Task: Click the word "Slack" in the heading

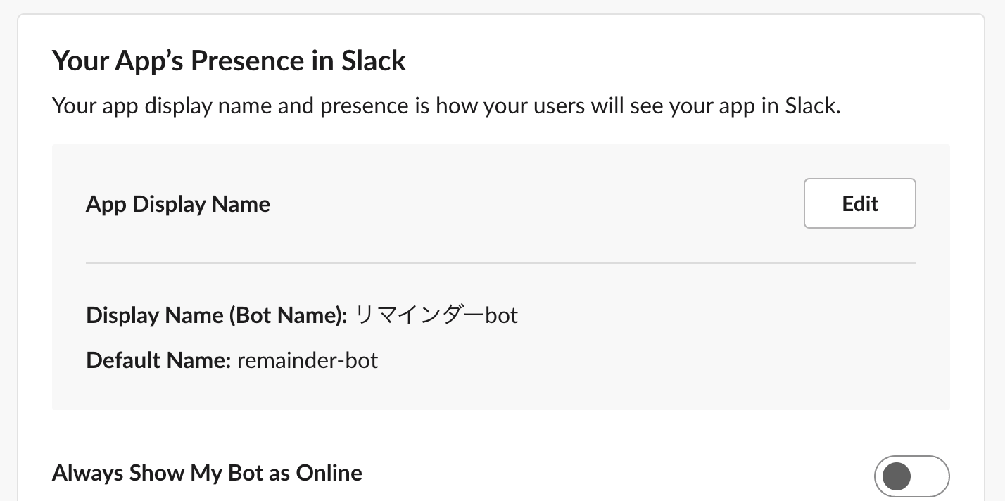Action: (x=373, y=61)
